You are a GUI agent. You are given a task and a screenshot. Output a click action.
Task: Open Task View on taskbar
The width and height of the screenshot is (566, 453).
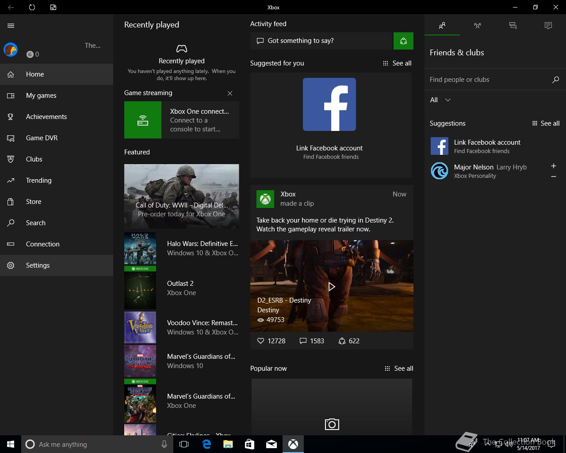click(x=184, y=444)
